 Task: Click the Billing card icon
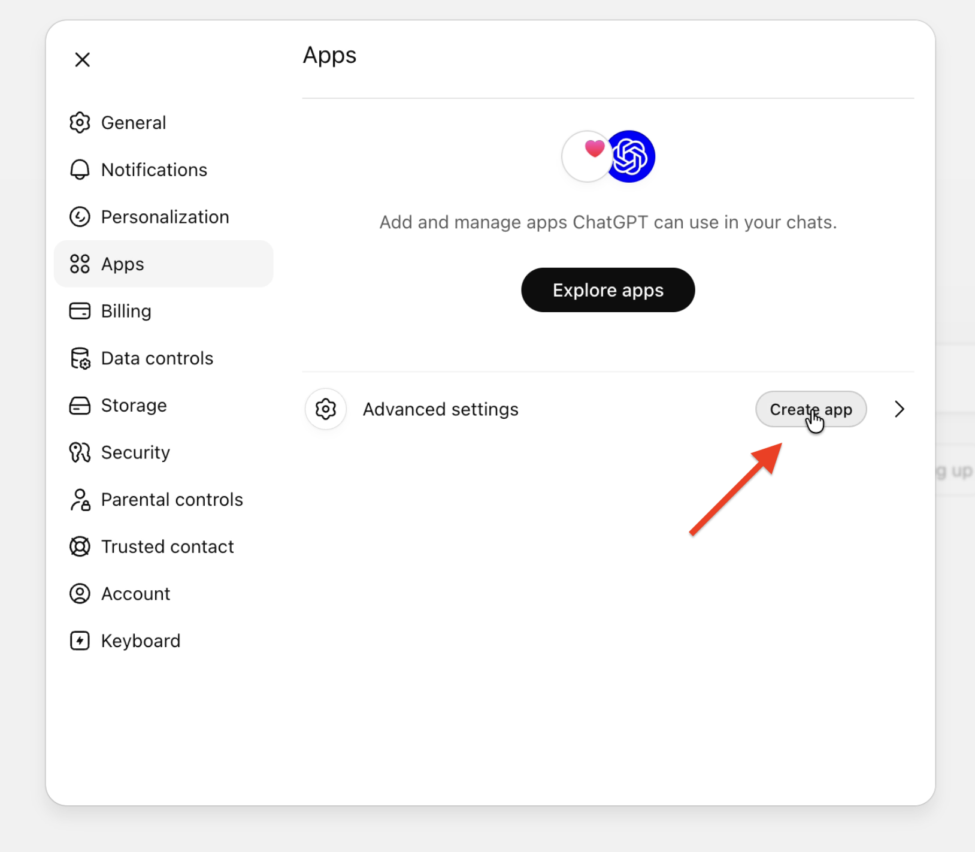click(80, 311)
